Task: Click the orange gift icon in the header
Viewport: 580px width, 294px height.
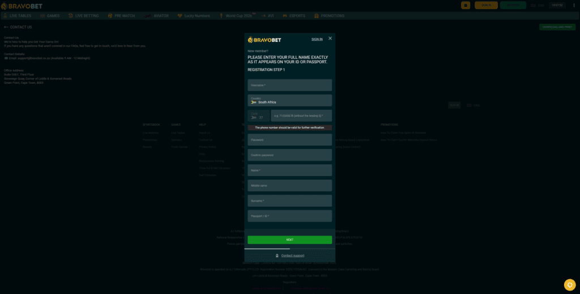Action: 466,5
